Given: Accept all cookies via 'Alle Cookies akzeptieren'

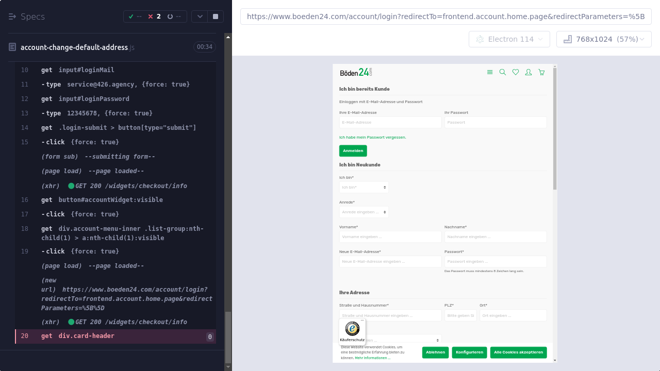Looking at the screenshot, I should click(x=518, y=352).
